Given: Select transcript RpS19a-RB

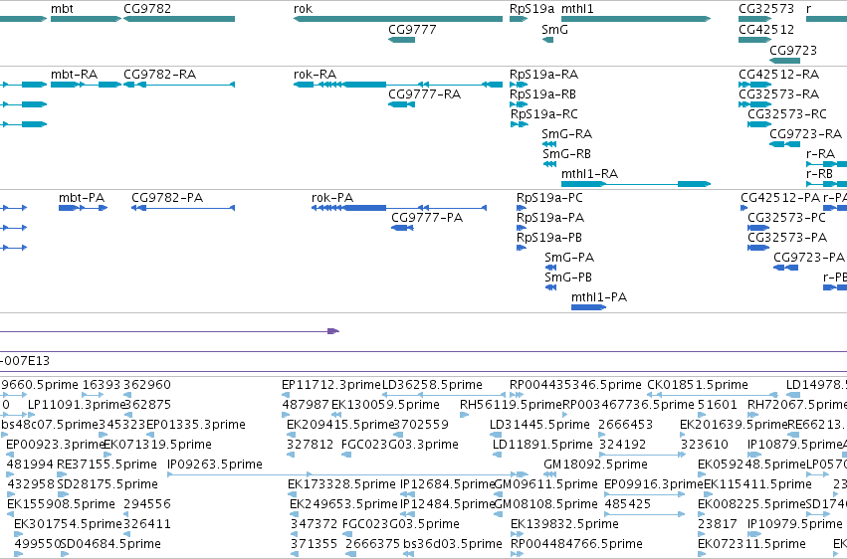Looking at the screenshot, I should point(519,104).
